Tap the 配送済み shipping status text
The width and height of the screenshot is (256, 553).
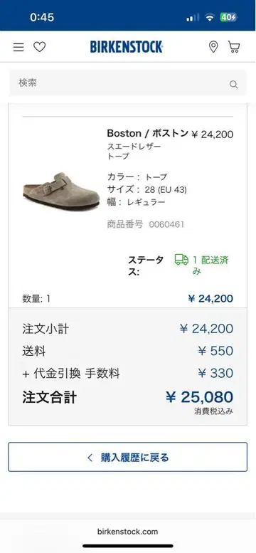(x=210, y=265)
